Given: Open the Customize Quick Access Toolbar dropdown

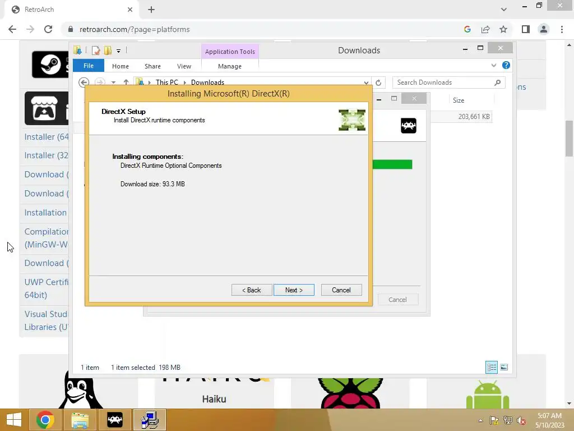Looking at the screenshot, I should coord(119,51).
